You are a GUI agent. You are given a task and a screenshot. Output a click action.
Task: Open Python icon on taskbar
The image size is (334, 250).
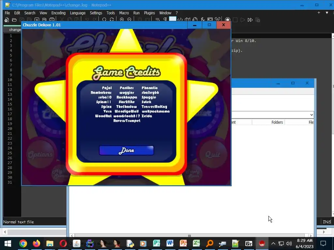130,243
